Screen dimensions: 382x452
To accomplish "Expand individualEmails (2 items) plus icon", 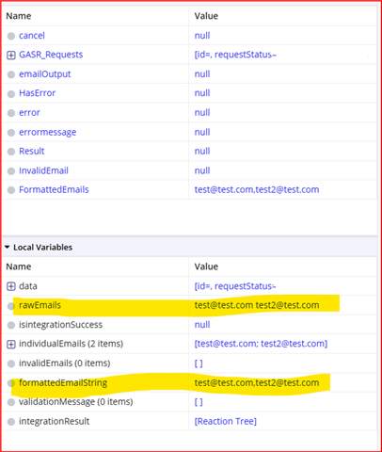I will (x=11, y=345).
